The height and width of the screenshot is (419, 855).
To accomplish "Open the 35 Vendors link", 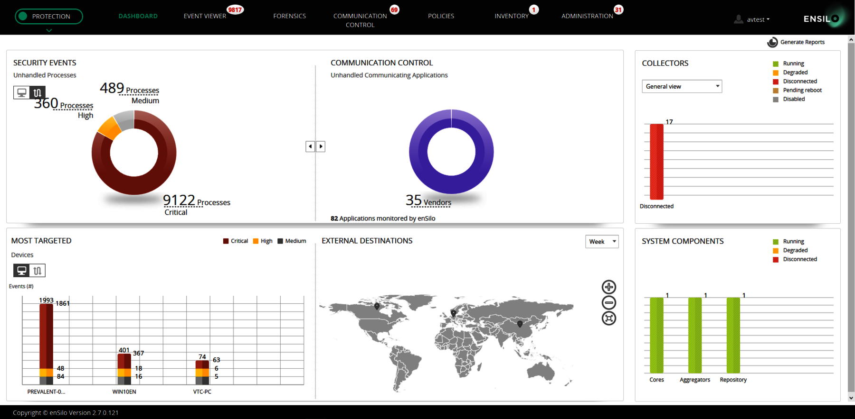I will click(428, 201).
